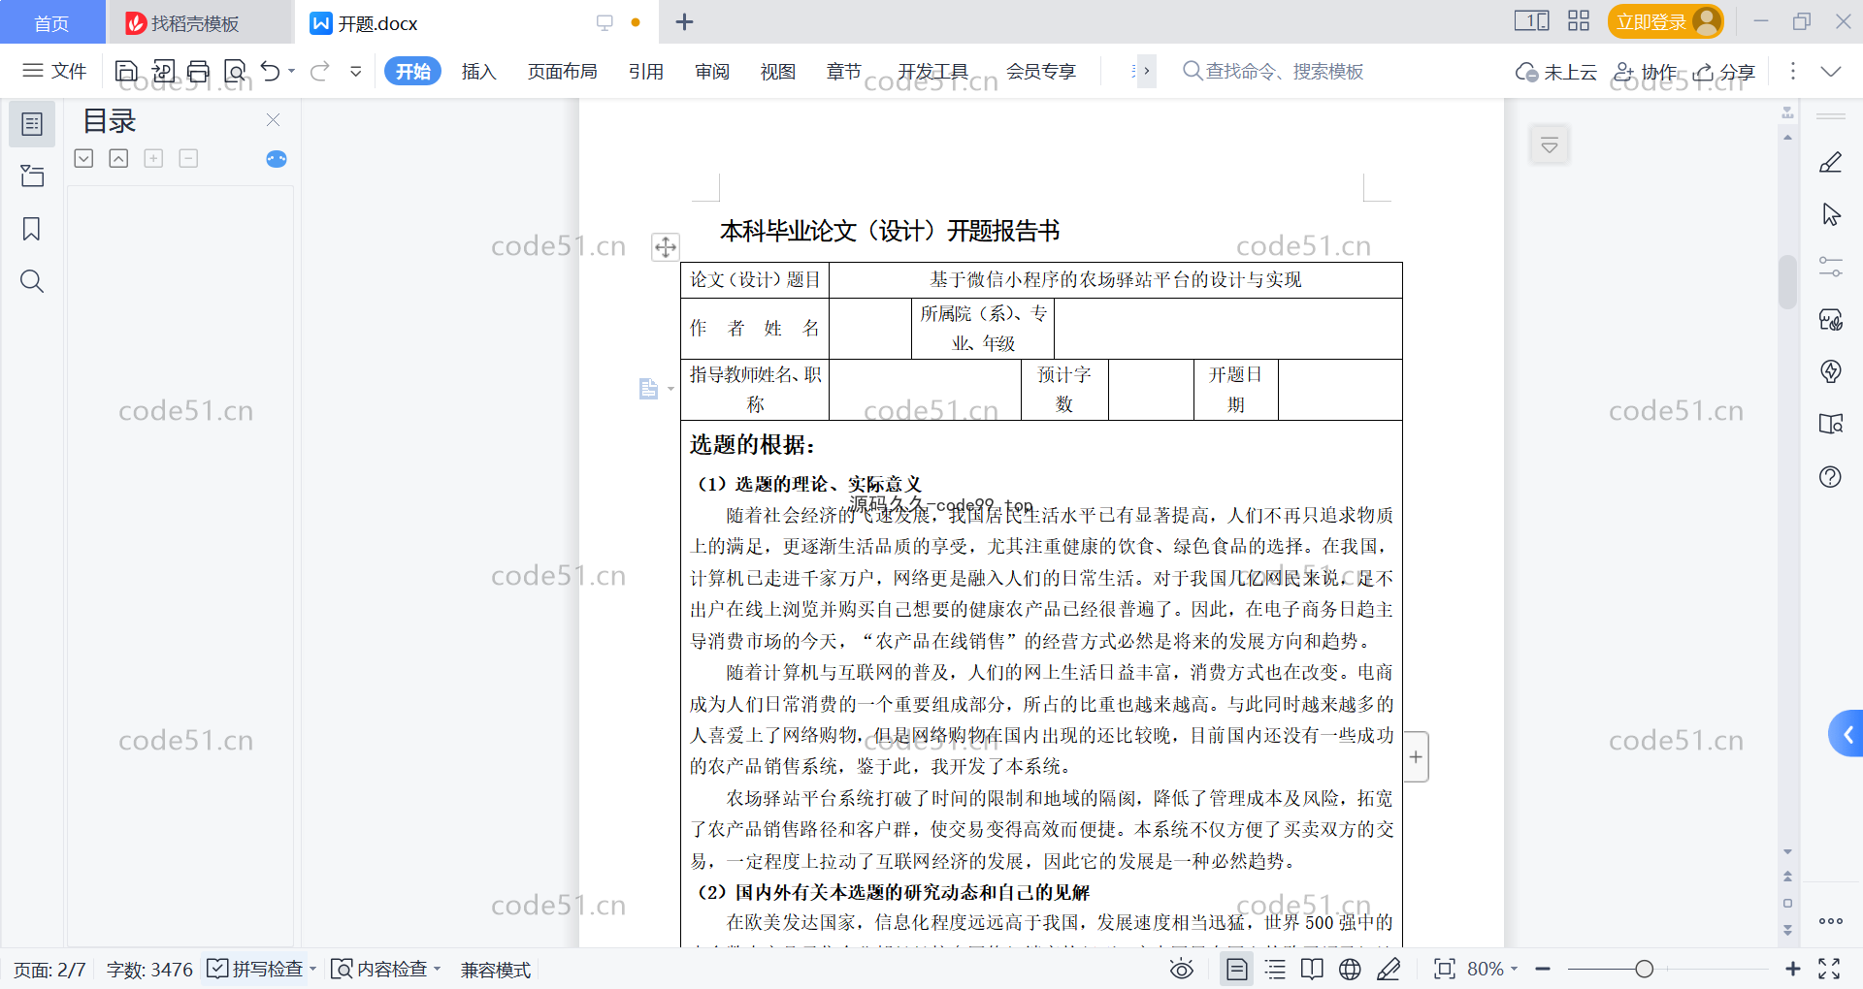Click the zoom slider handle
The width and height of the screenshot is (1863, 989).
(1644, 969)
